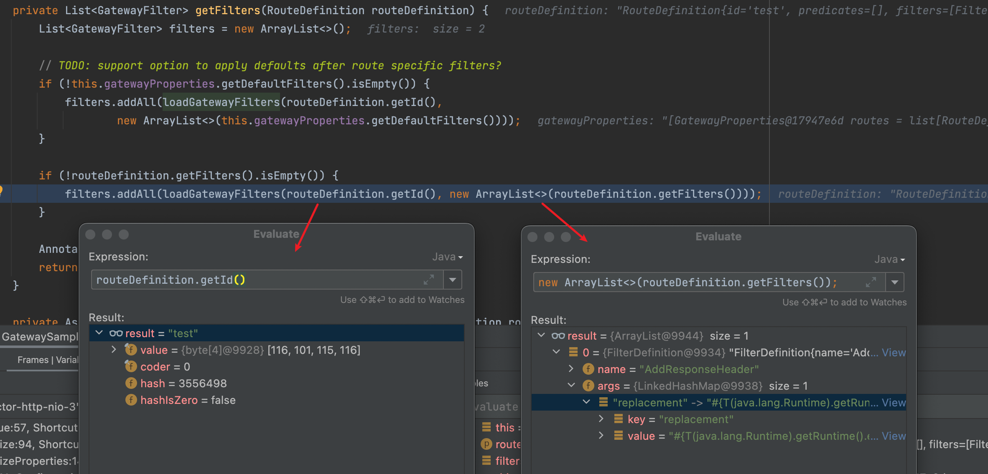Screen dimensions: 988x474
Task: Click field icon next to hashIsZero
Action: (x=131, y=400)
